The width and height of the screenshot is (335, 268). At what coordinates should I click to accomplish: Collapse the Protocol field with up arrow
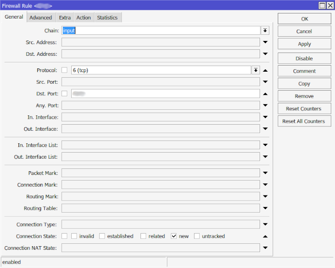coord(265,70)
